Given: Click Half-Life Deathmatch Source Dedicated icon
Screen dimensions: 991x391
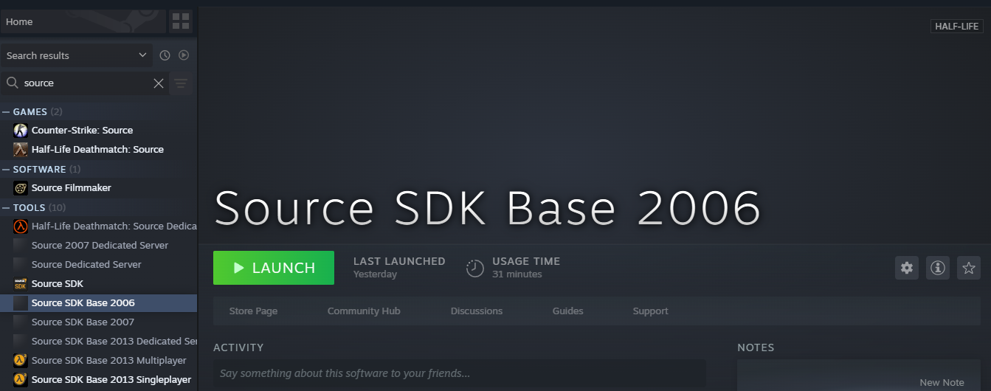Looking at the screenshot, I should click(21, 226).
